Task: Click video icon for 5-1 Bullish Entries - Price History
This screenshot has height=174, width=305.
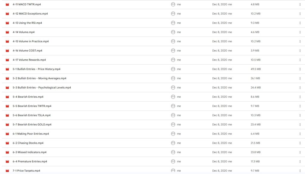Action: click(x=7, y=69)
